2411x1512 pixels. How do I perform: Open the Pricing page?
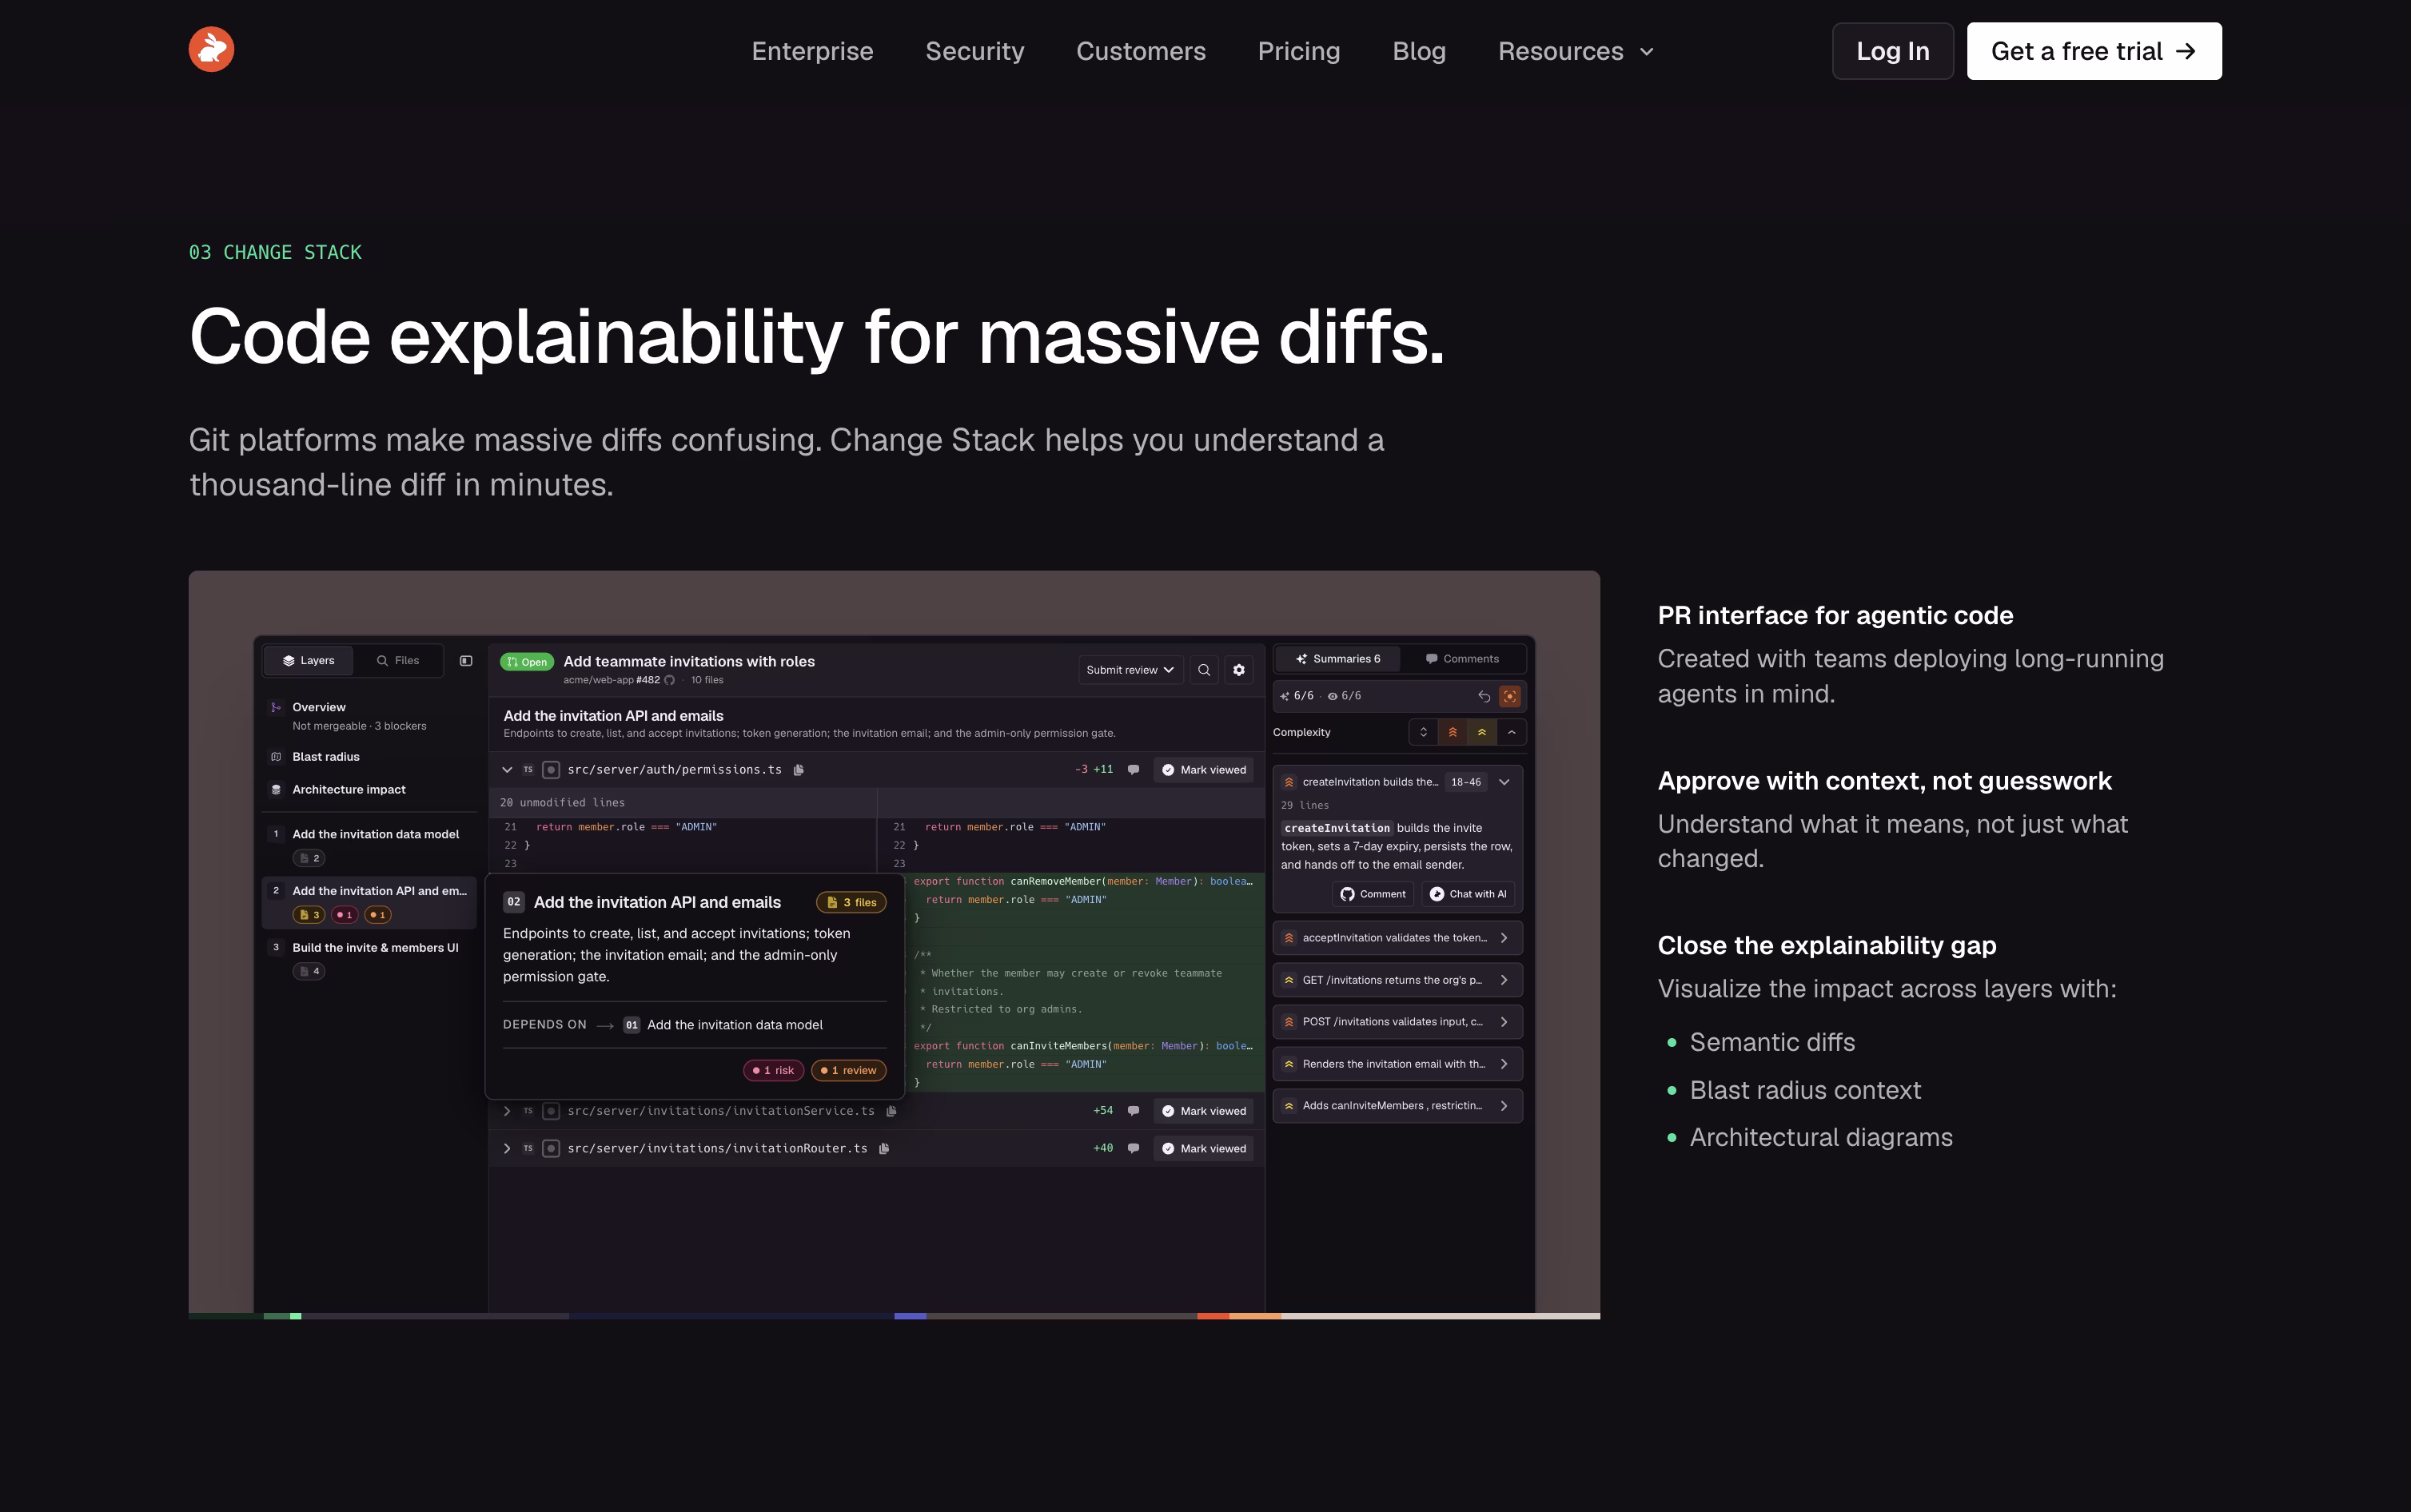[1298, 51]
